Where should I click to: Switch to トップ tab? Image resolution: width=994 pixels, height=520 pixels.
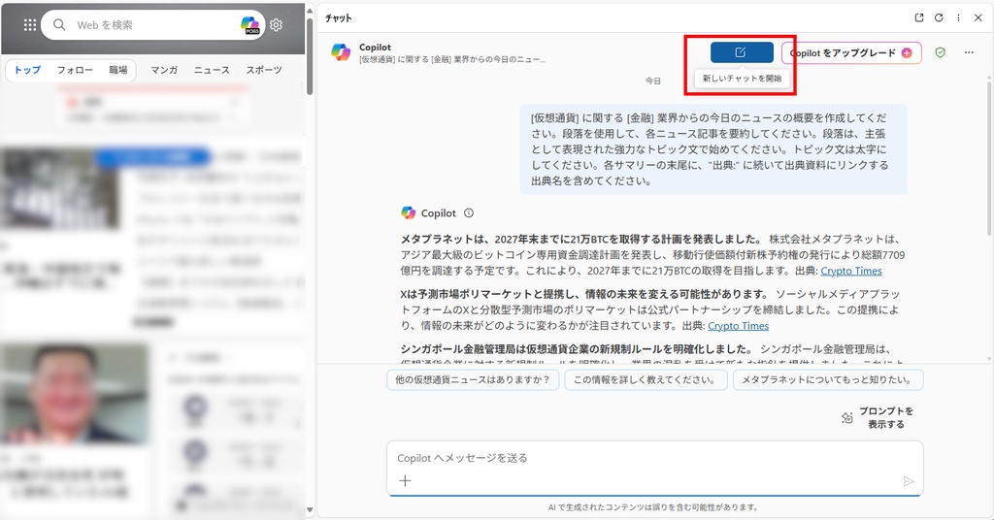click(27, 70)
